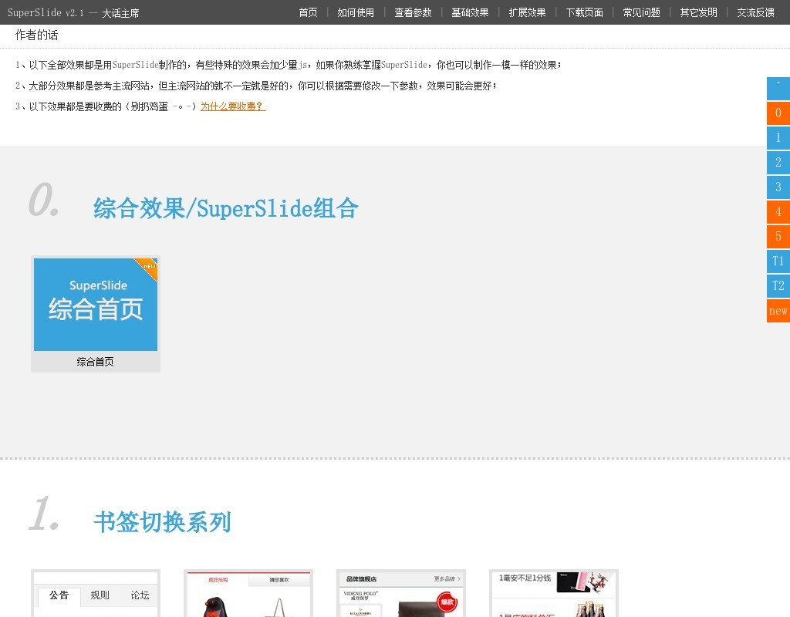Click the 其它发明 navigation item
Screen dimensions: 790x617
[698, 12]
